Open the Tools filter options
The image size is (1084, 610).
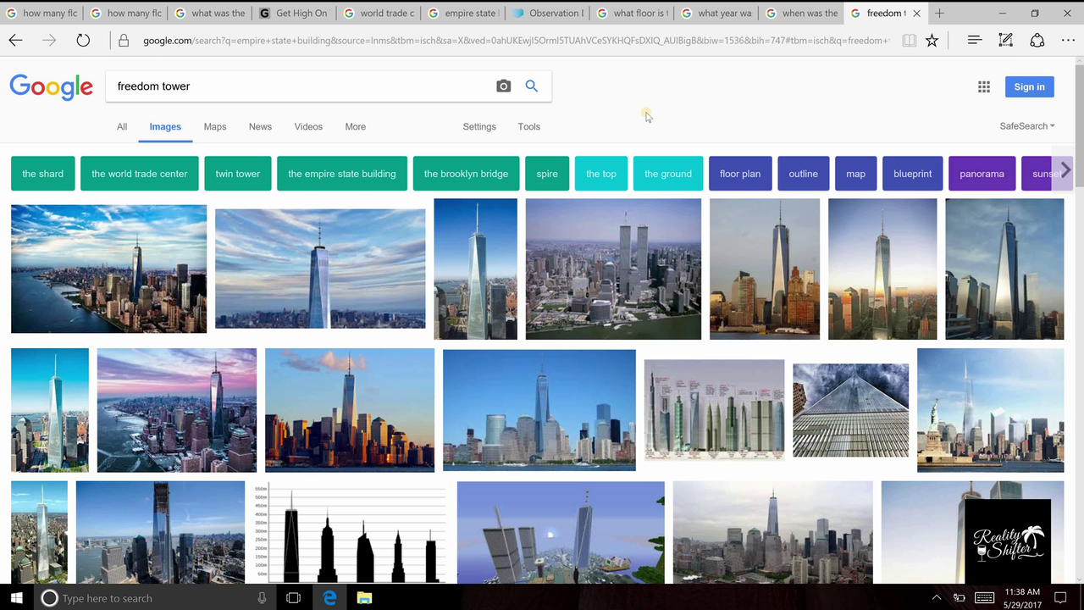528,127
